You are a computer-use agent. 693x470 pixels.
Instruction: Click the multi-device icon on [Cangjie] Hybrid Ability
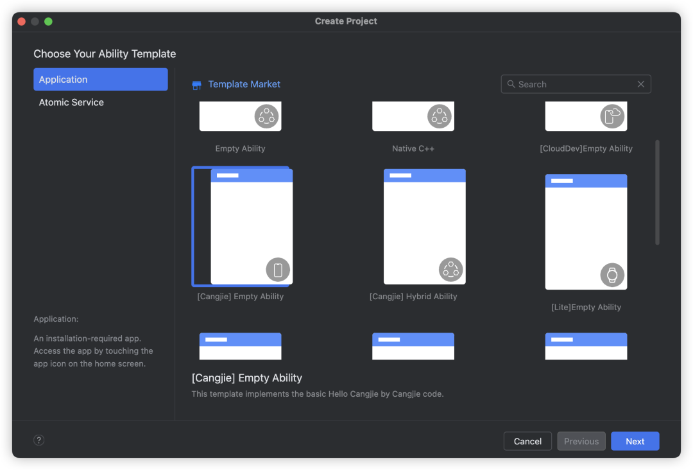coord(451,270)
